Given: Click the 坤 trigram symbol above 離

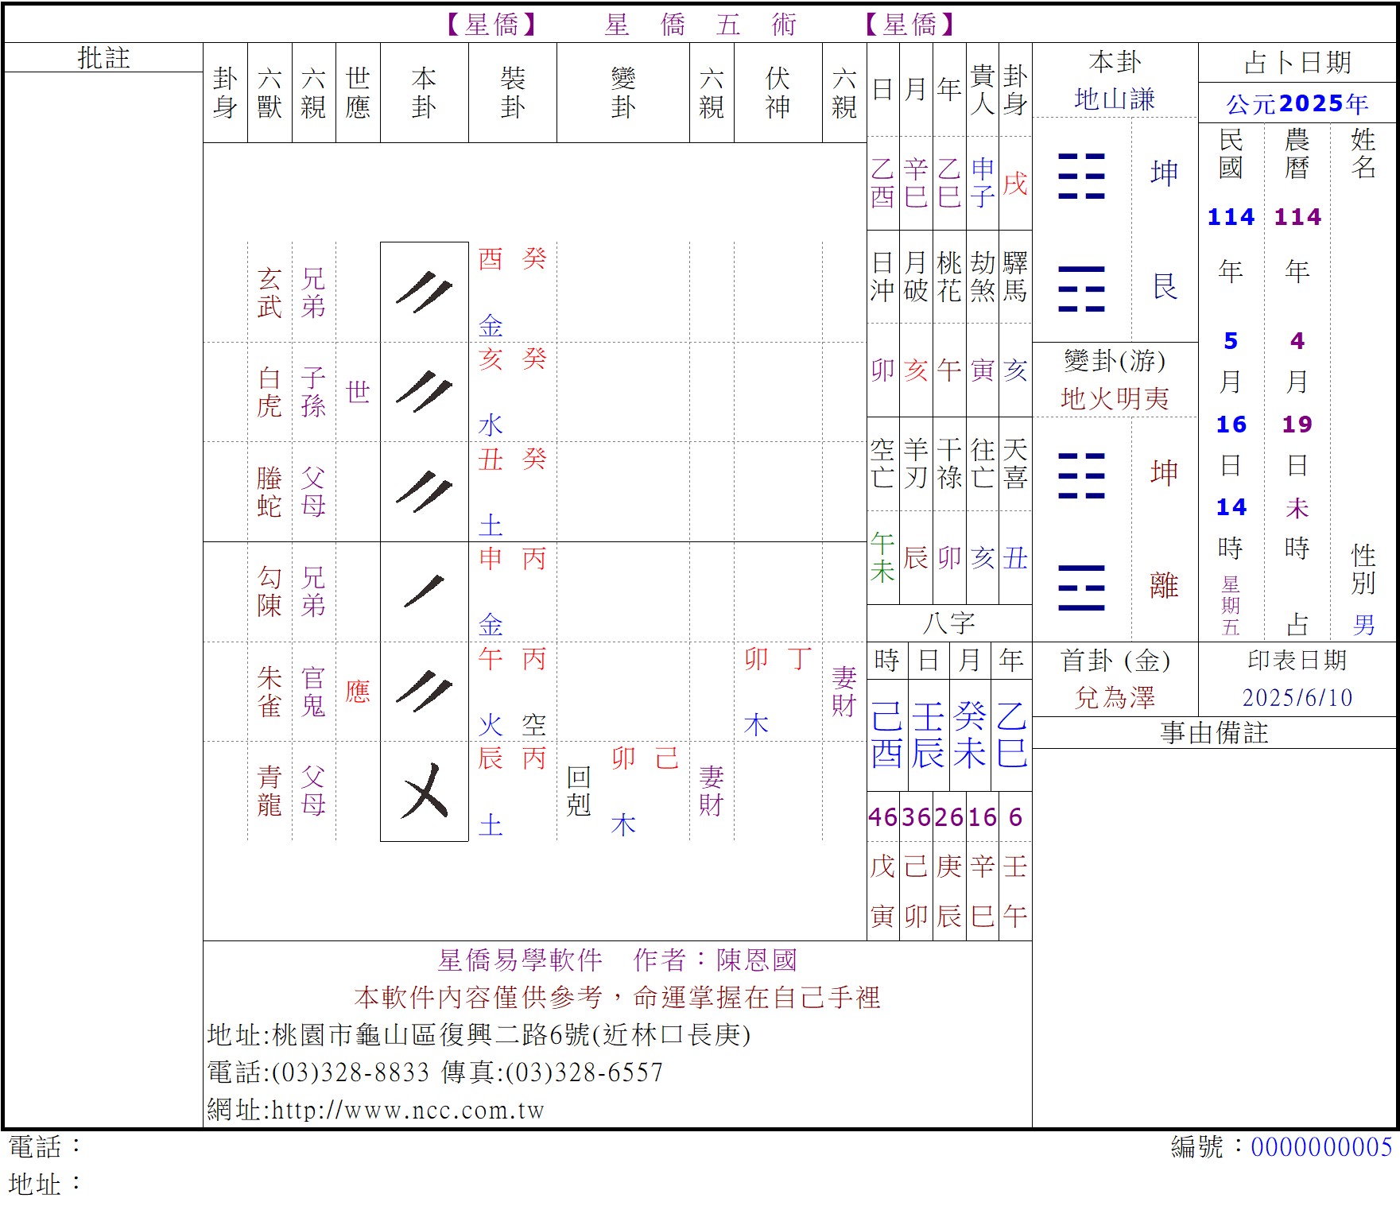Looking at the screenshot, I should click(x=1081, y=475).
